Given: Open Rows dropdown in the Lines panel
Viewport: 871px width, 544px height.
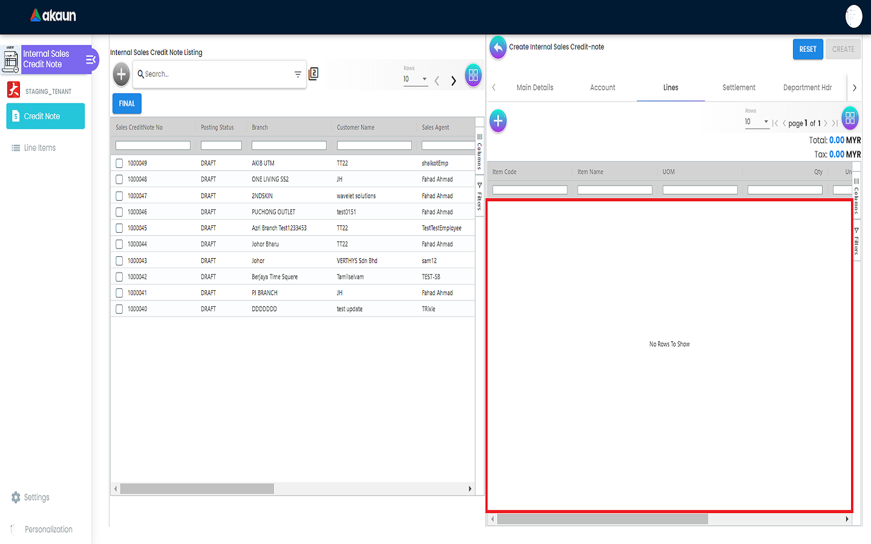Looking at the screenshot, I should click(757, 121).
